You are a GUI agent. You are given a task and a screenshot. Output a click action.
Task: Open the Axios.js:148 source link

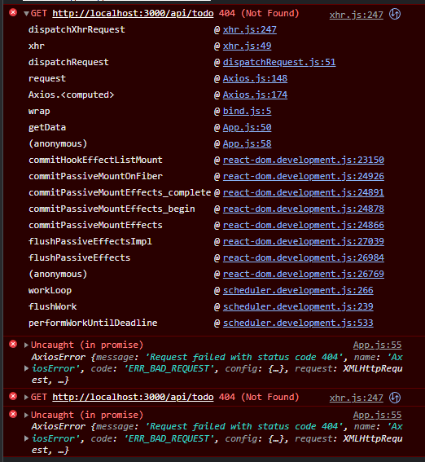click(x=255, y=78)
